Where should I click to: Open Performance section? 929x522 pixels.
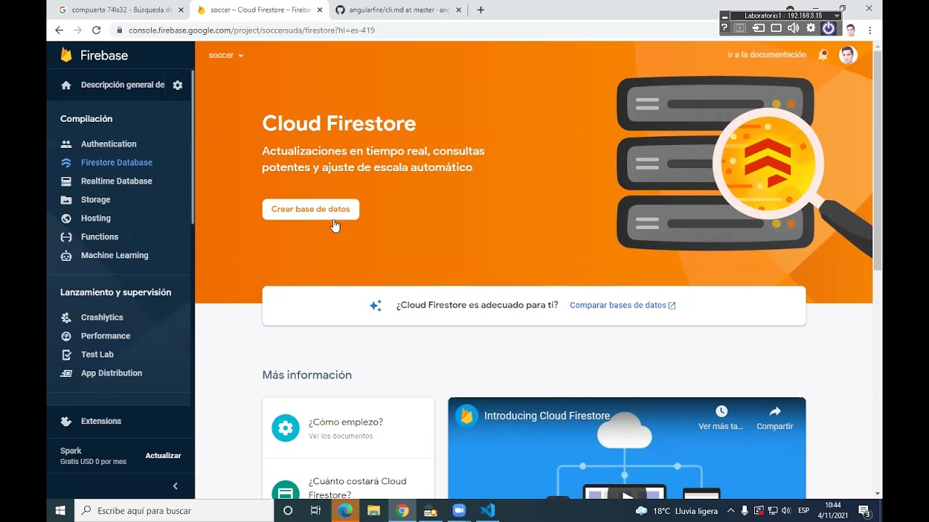105,336
